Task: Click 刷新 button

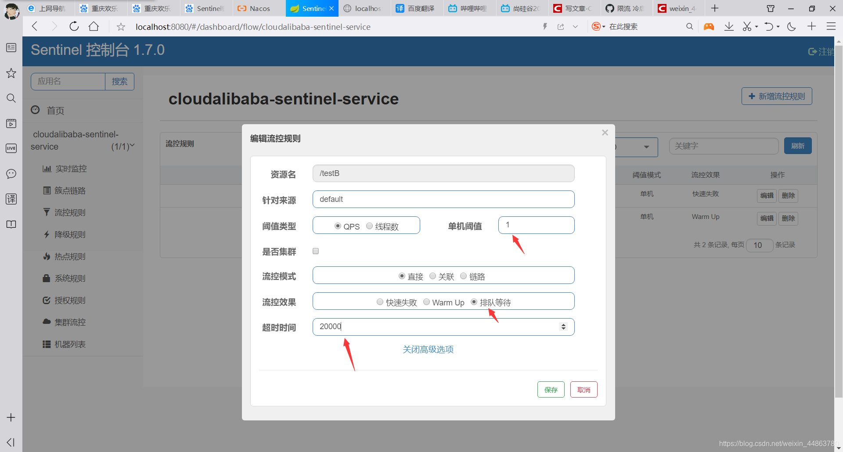Action: tap(798, 146)
